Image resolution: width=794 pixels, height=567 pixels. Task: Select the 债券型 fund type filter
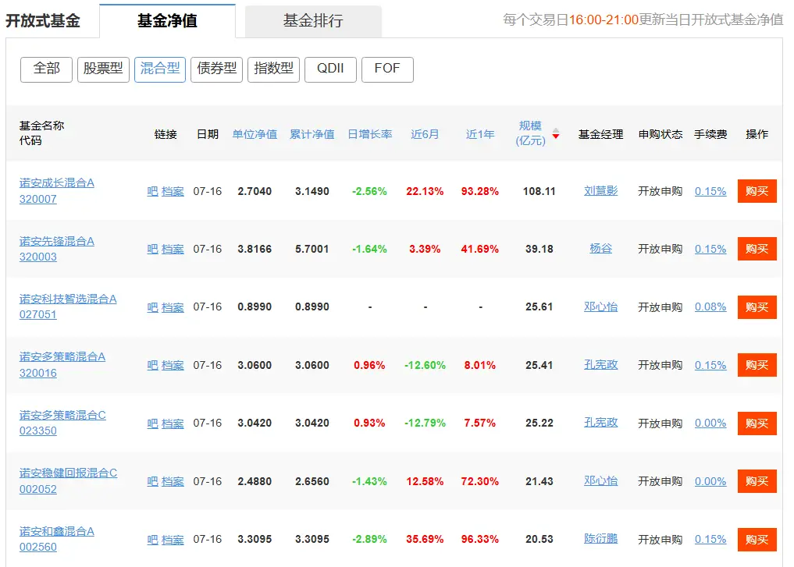pyautogui.click(x=217, y=69)
